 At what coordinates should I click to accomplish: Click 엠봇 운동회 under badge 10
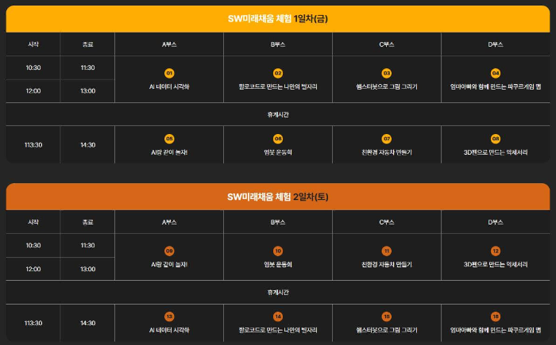[278, 265]
